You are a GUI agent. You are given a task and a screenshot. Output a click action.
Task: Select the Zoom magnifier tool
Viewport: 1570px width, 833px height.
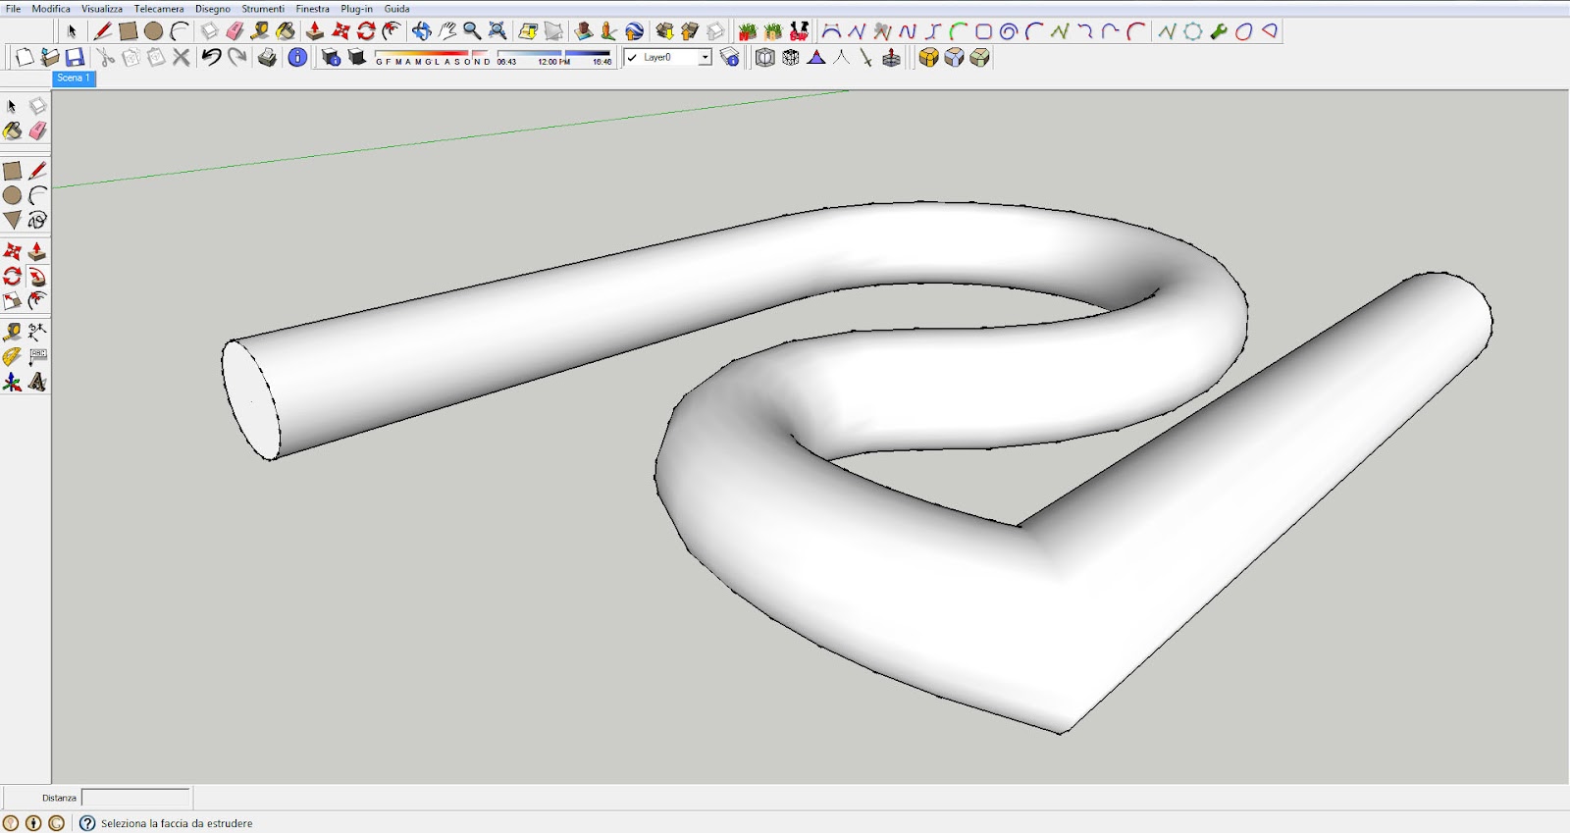coord(472,31)
